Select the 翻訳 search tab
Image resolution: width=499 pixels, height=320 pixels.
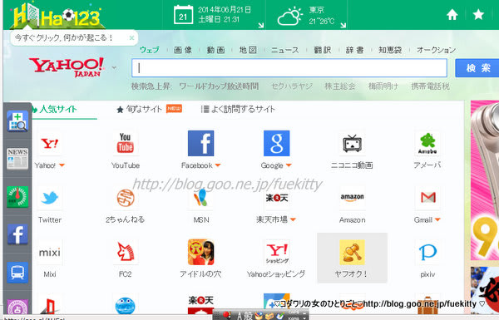click(x=323, y=50)
